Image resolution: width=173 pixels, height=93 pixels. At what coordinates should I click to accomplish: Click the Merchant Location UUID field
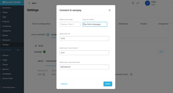tap(84, 67)
